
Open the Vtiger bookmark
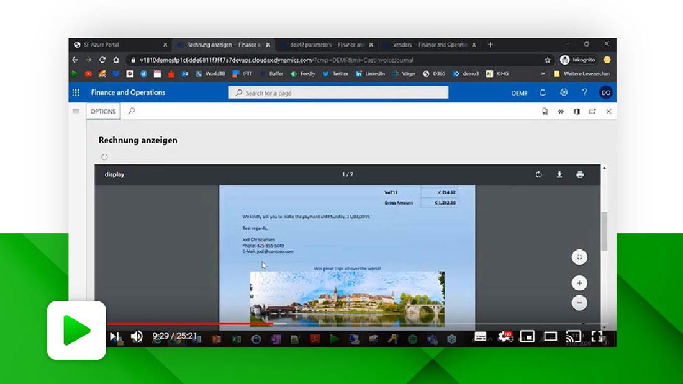pyautogui.click(x=404, y=74)
